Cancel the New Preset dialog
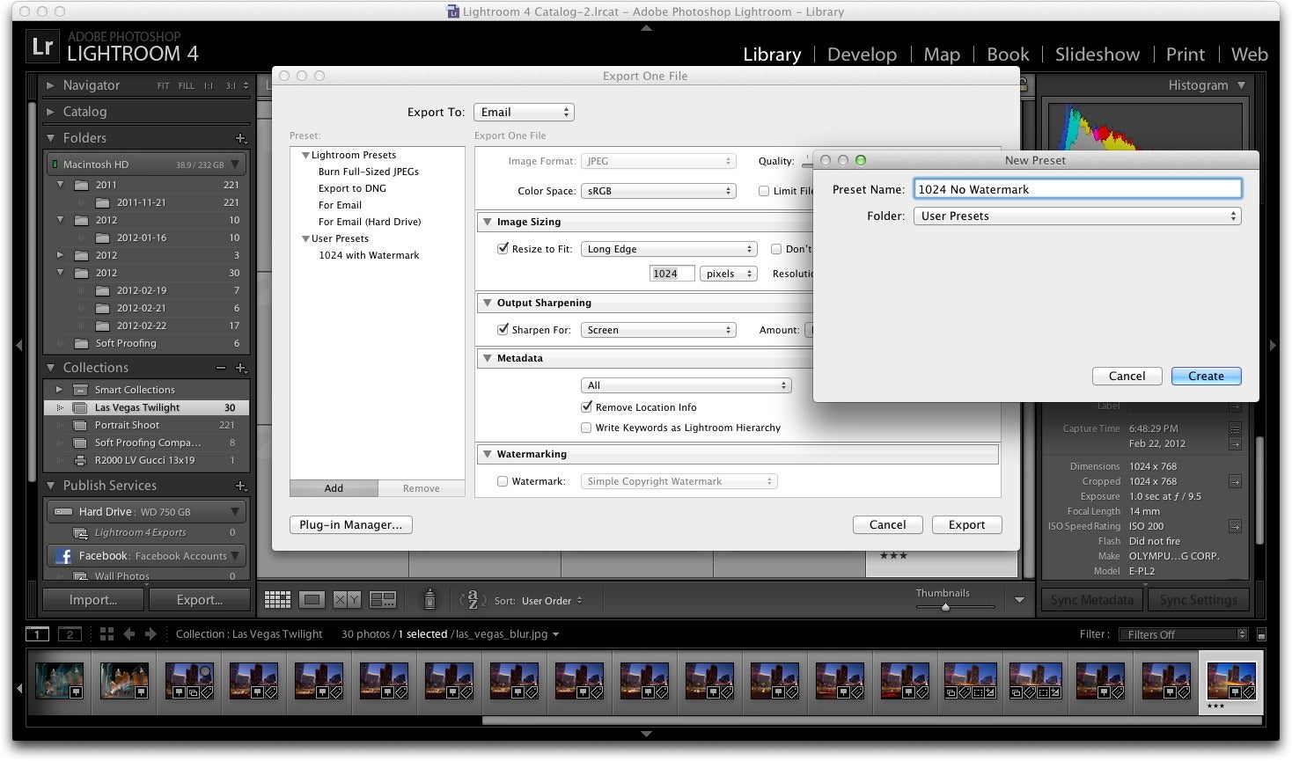This screenshot has height=761, width=1292. [1127, 376]
